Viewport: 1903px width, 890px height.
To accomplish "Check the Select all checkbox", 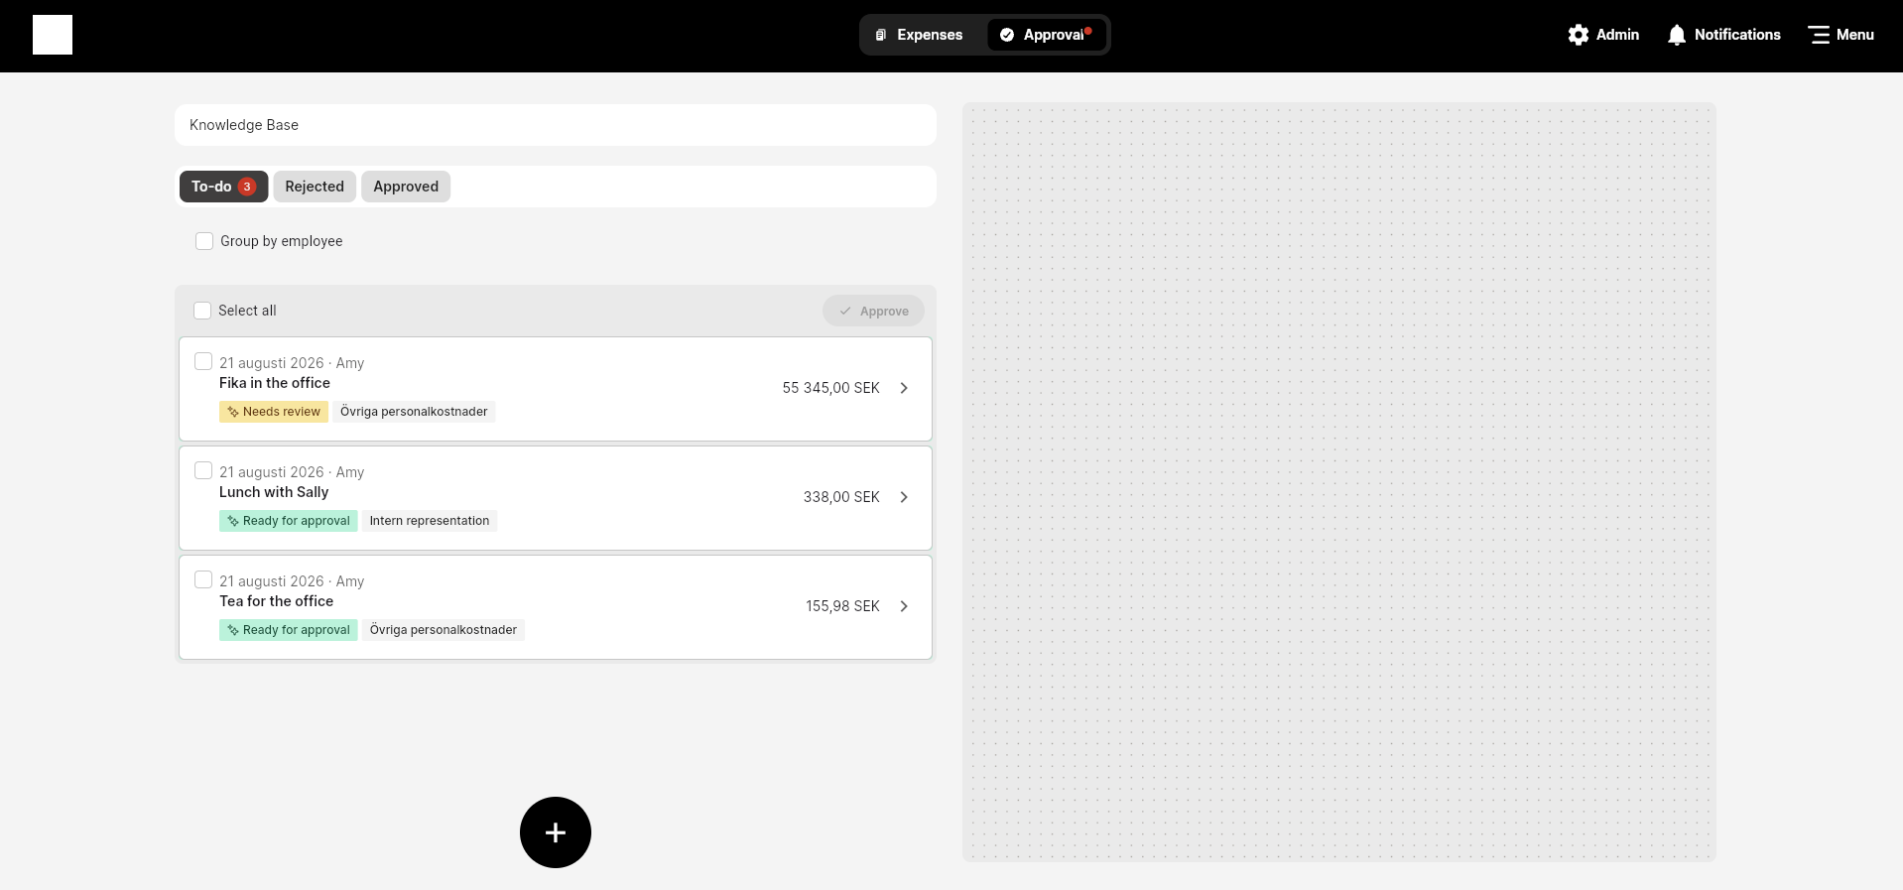I will (x=202, y=311).
